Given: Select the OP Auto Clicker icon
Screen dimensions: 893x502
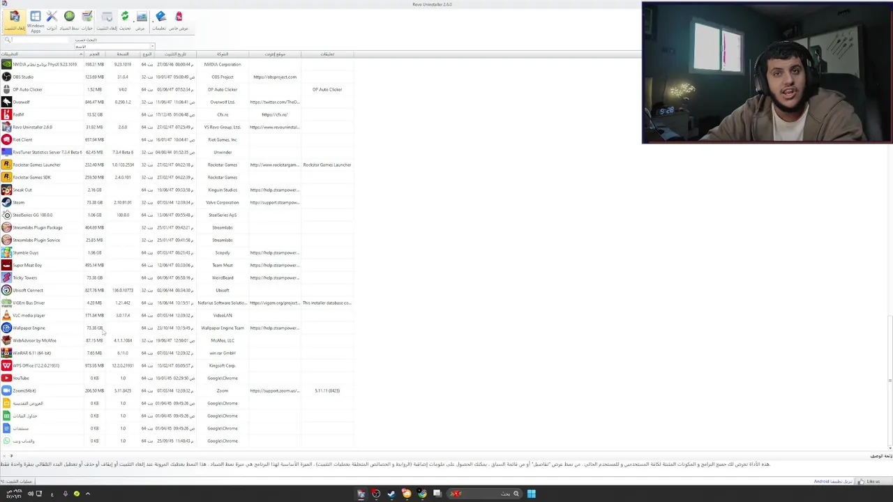Looking at the screenshot, I should (x=6, y=89).
